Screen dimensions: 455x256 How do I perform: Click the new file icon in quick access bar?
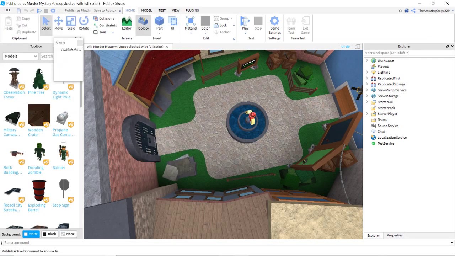click(19, 11)
